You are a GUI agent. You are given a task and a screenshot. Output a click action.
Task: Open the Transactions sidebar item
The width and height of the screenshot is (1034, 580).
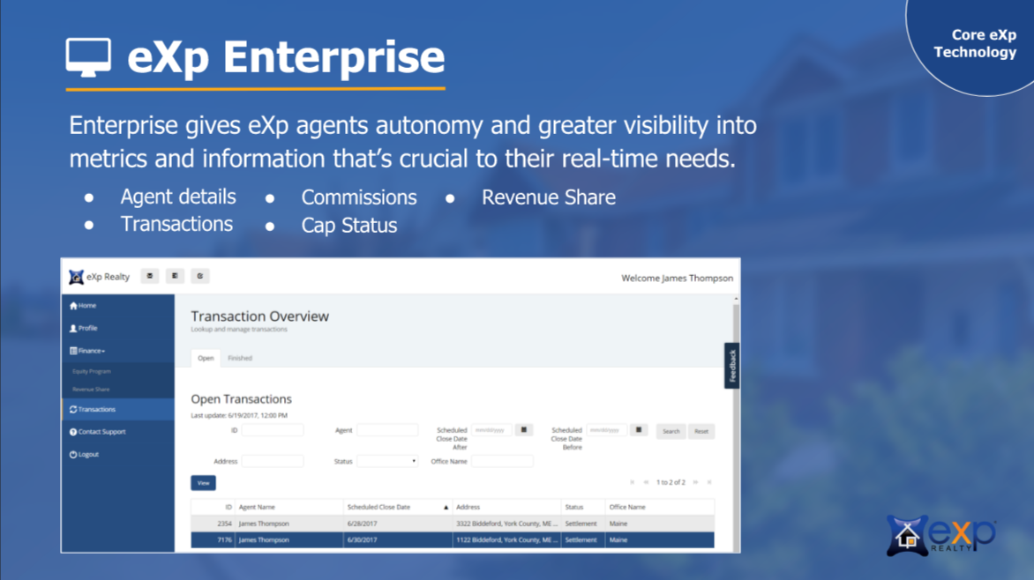click(x=96, y=410)
